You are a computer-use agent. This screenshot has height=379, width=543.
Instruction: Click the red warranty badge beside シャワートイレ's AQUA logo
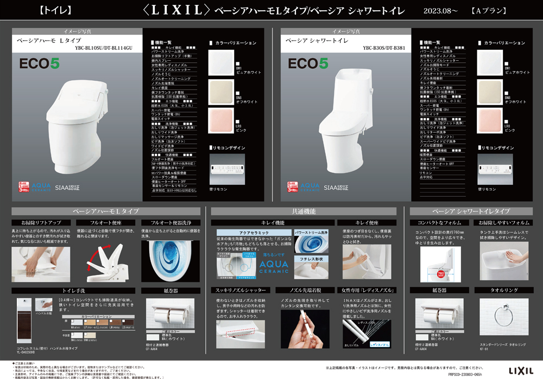[x=293, y=187]
